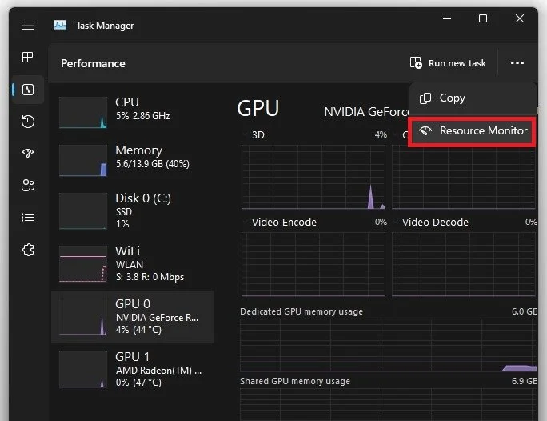Click the GPU 1 mini graph thumbnail
This screenshot has height=421, width=547.
83,369
